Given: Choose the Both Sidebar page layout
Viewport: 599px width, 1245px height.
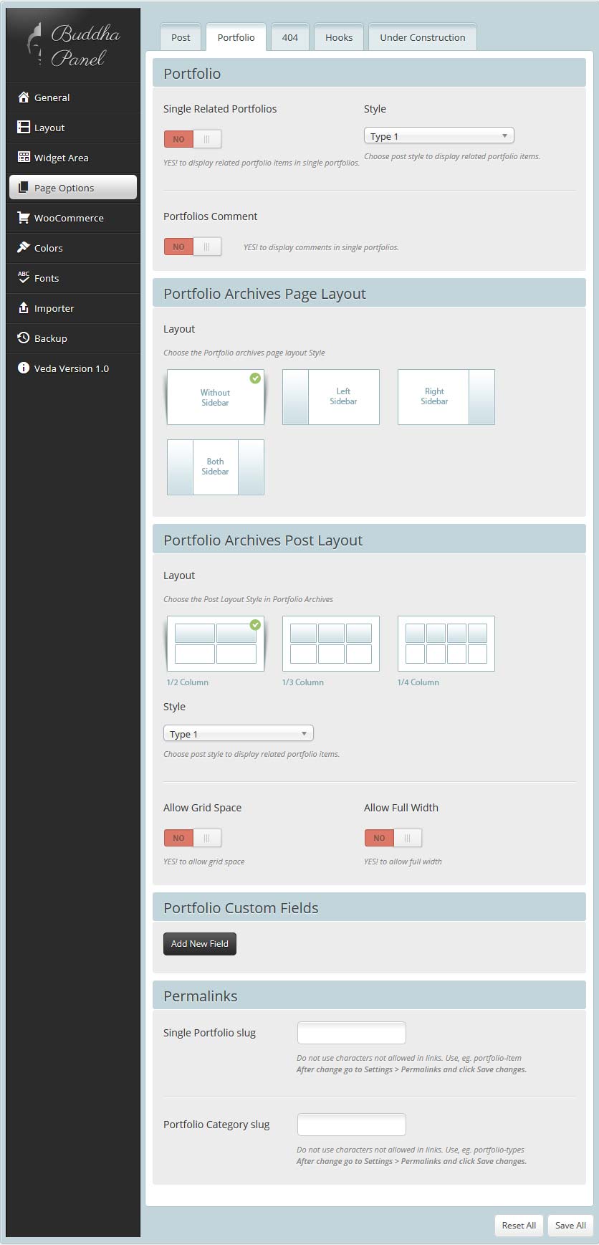Looking at the screenshot, I should pyautogui.click(x=215, y=467).
